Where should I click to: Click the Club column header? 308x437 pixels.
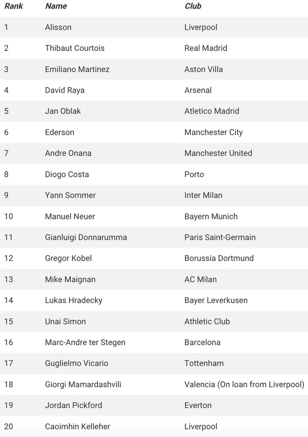tap(193, 6)
